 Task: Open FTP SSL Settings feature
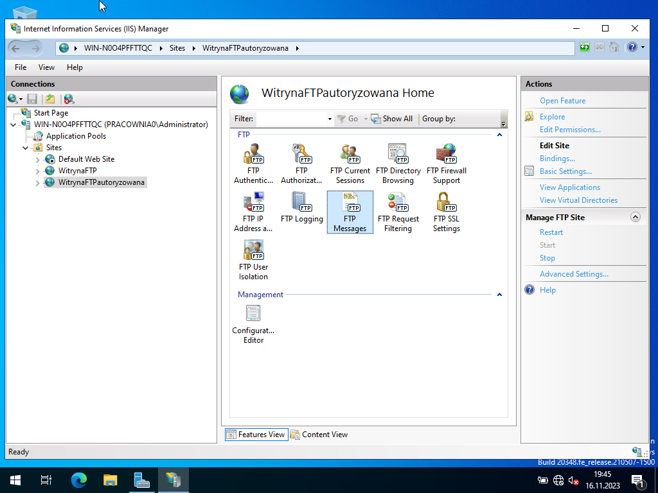tap(447, 212)
